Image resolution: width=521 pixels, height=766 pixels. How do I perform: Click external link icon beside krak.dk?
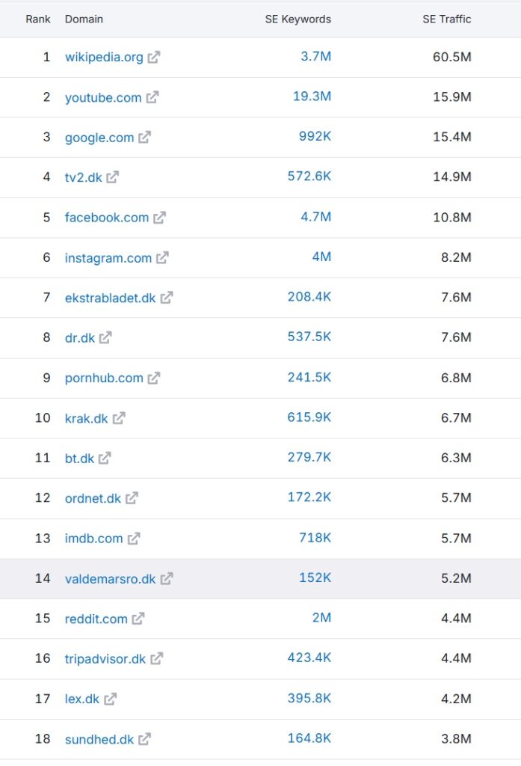(x=119, y=418)
